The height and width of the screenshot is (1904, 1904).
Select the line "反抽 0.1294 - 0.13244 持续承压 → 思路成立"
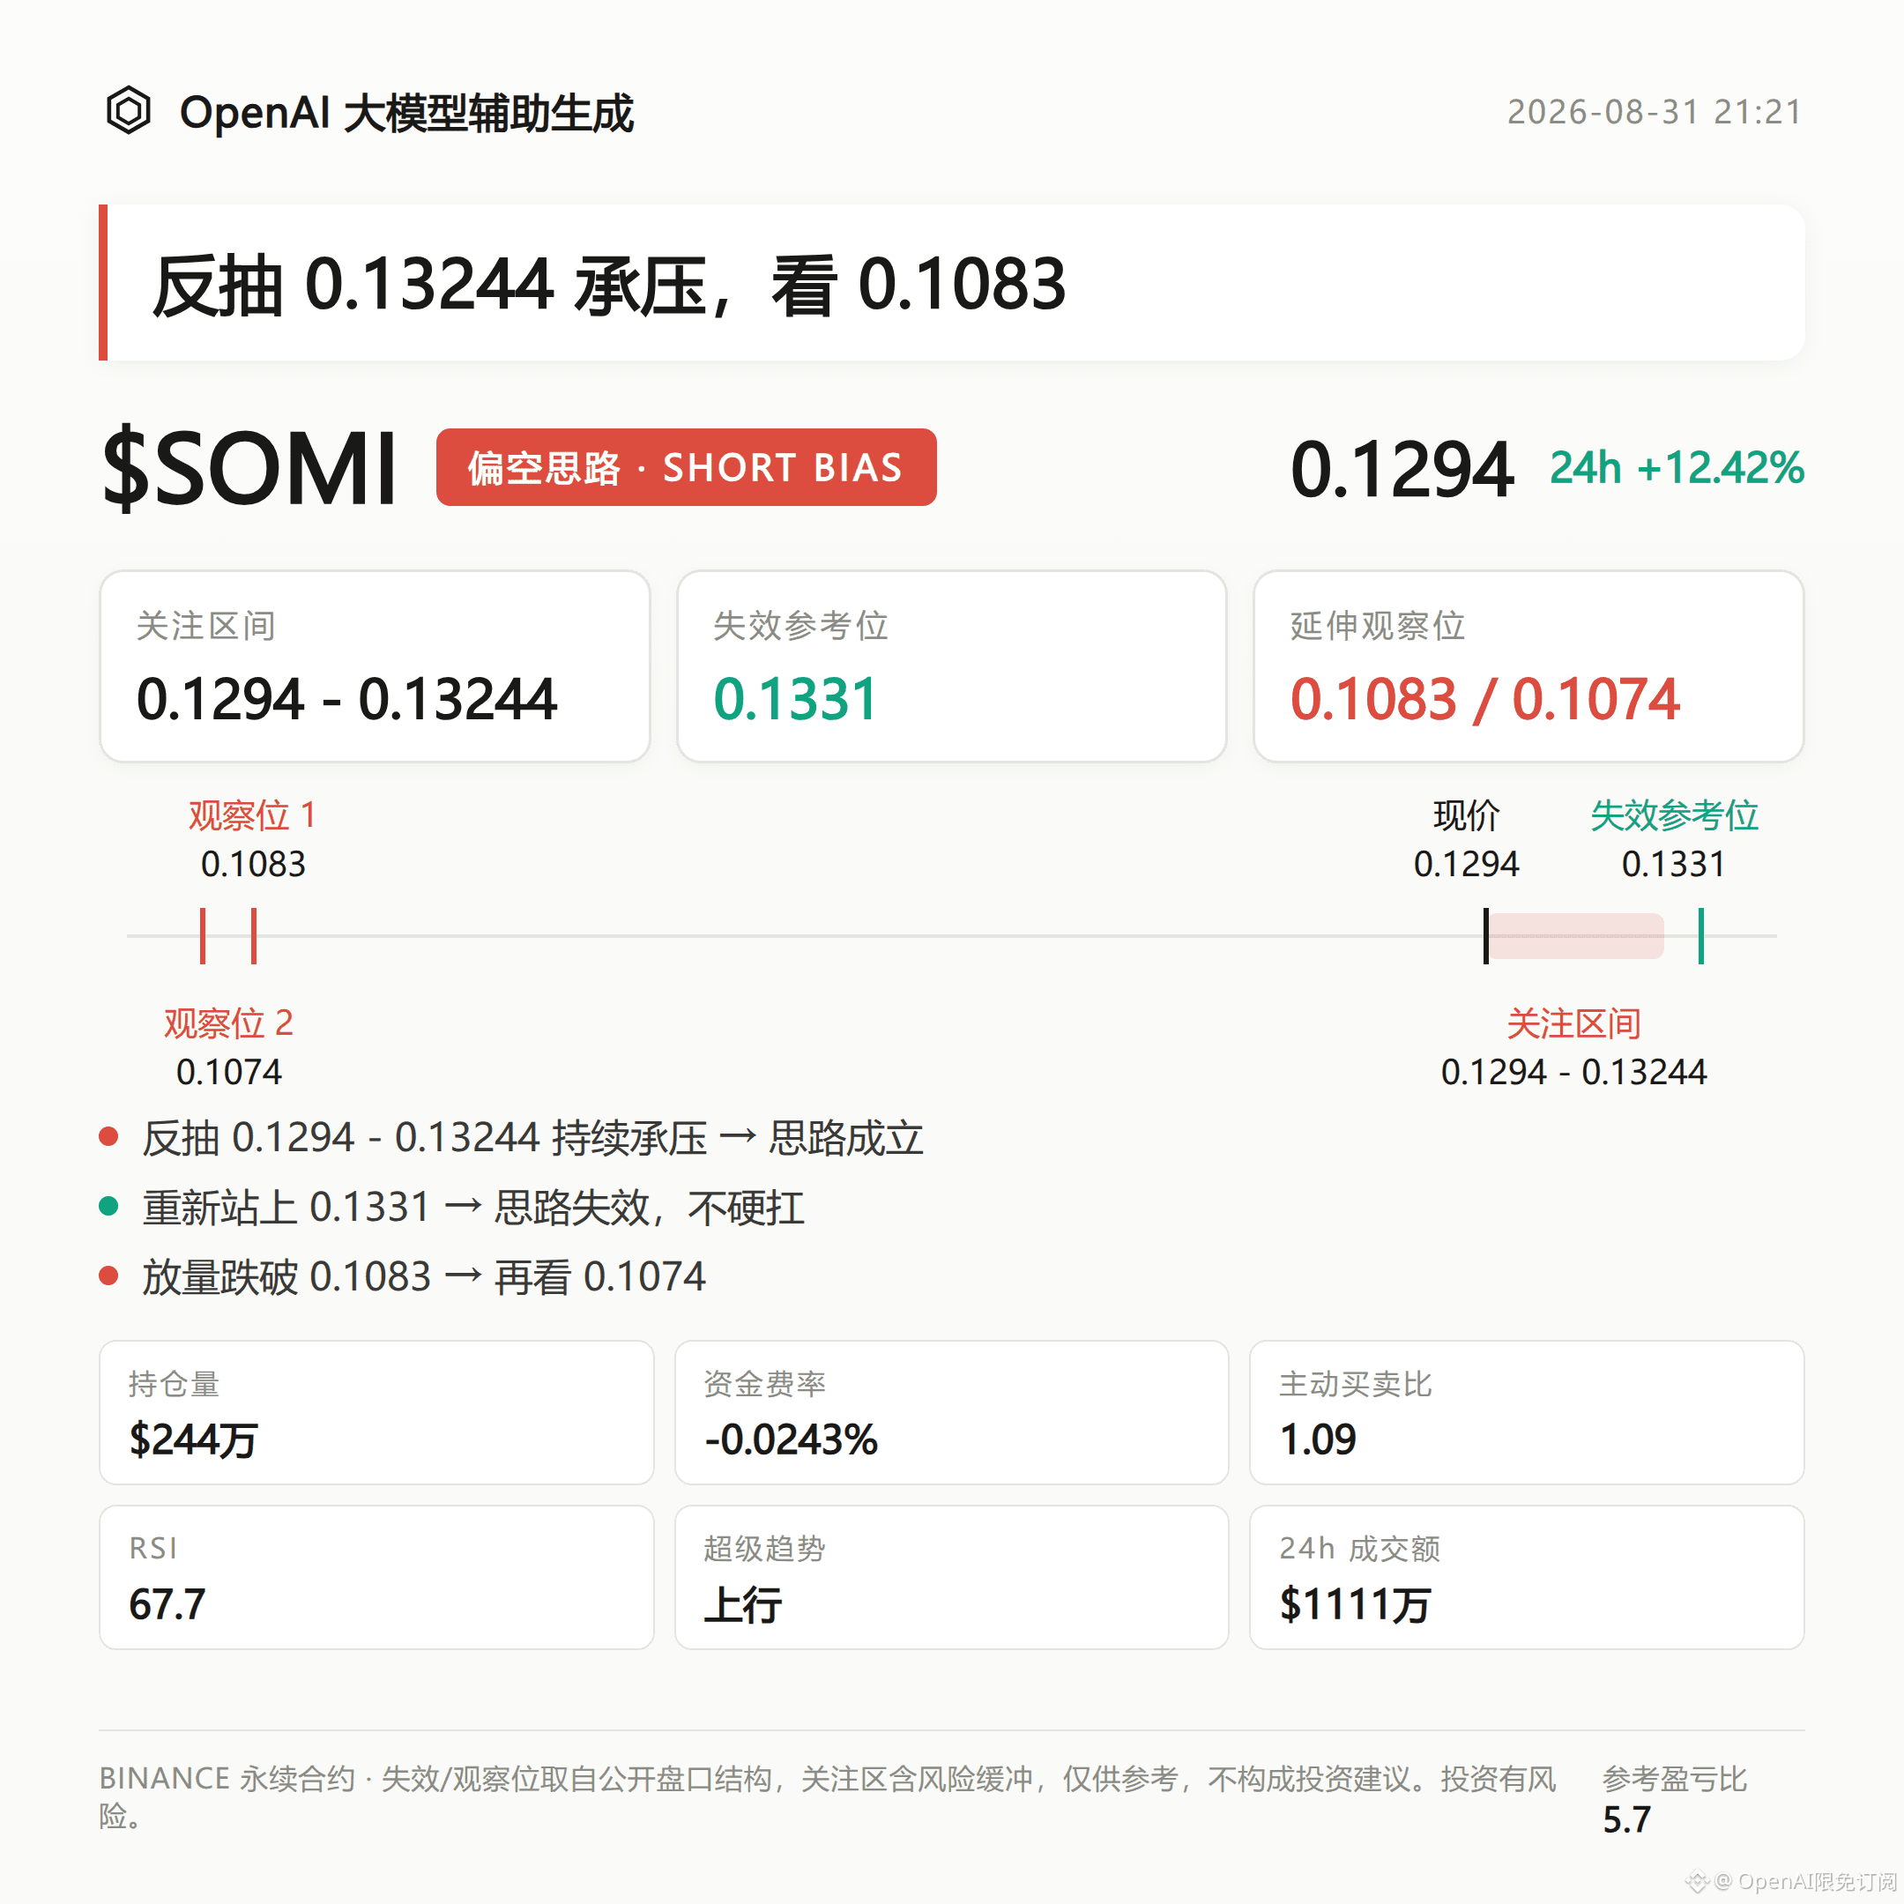[x=532, y=1138]
